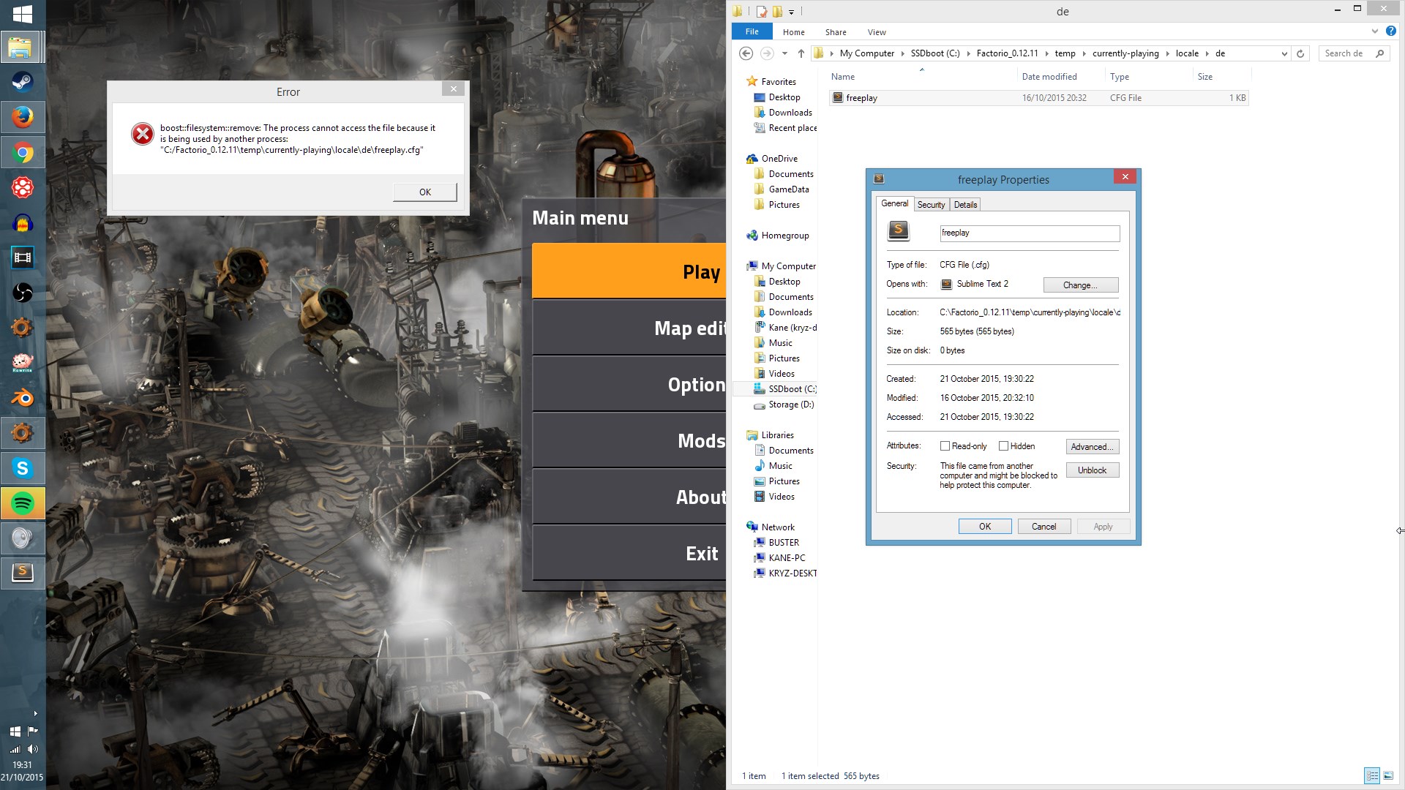Click the Play button in Factorio menu
This screenshot has height=790, width=1405.
point(629,271)
